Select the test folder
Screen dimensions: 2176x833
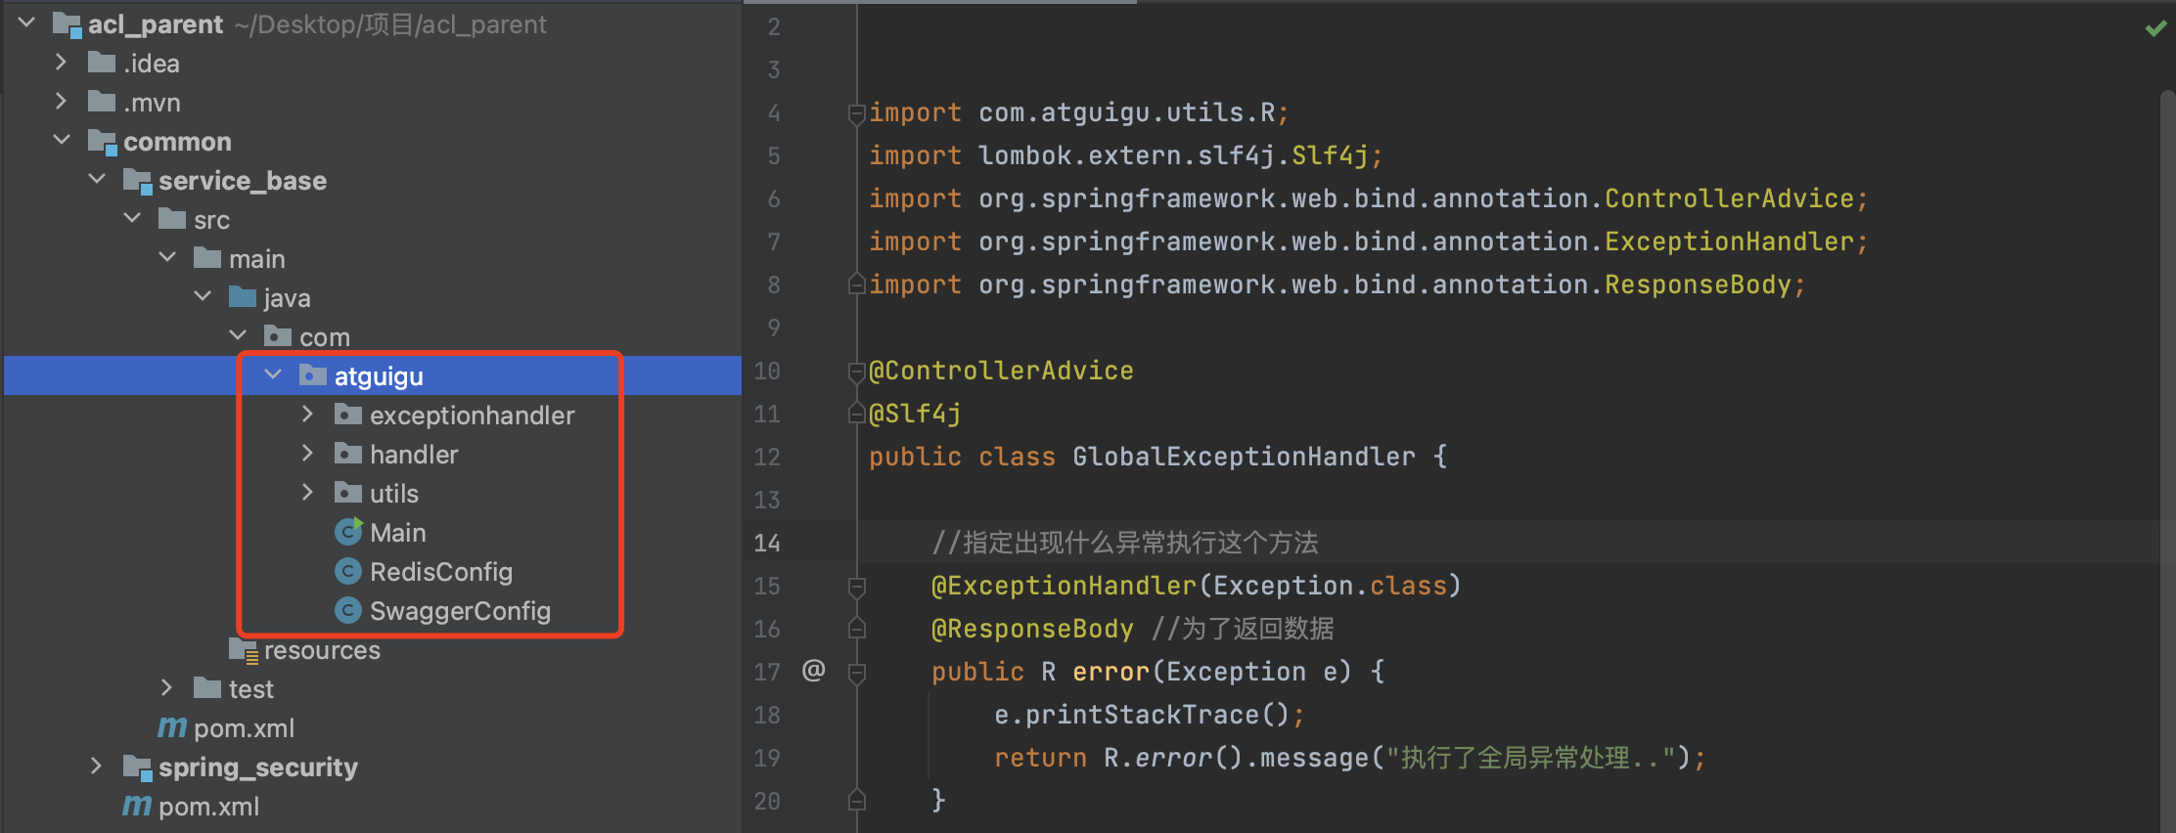point(250,689)
